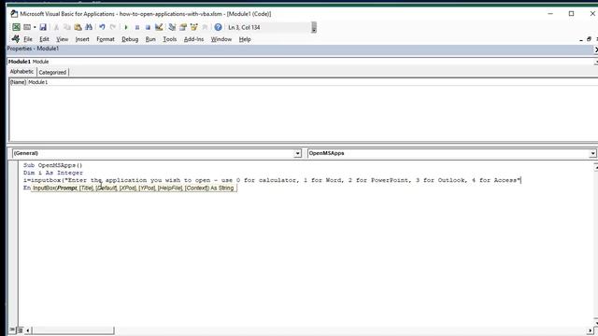Click the horizontal scrollbar left arrow
Viewport: 598px width, 336px height.
[x=28, y=330]
